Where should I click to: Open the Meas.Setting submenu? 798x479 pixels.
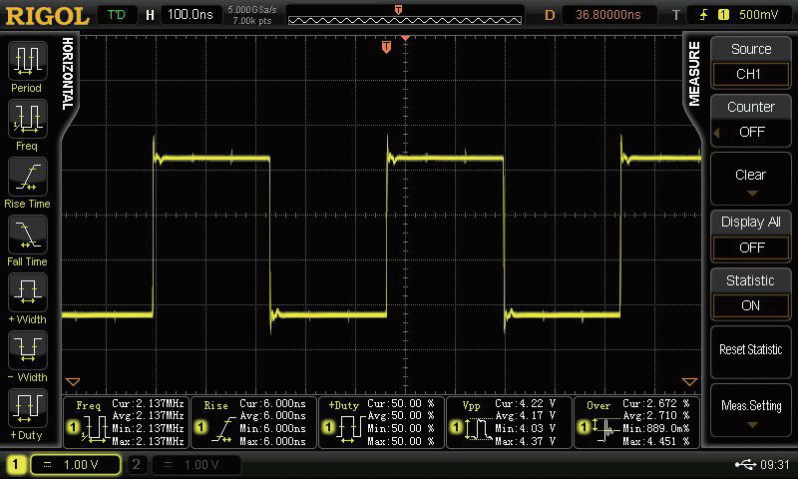751,410
